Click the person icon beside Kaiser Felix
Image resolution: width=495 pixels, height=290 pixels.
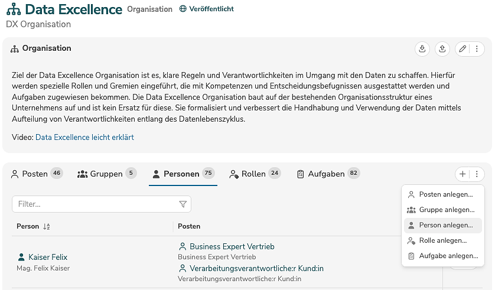tap(21, 257)
